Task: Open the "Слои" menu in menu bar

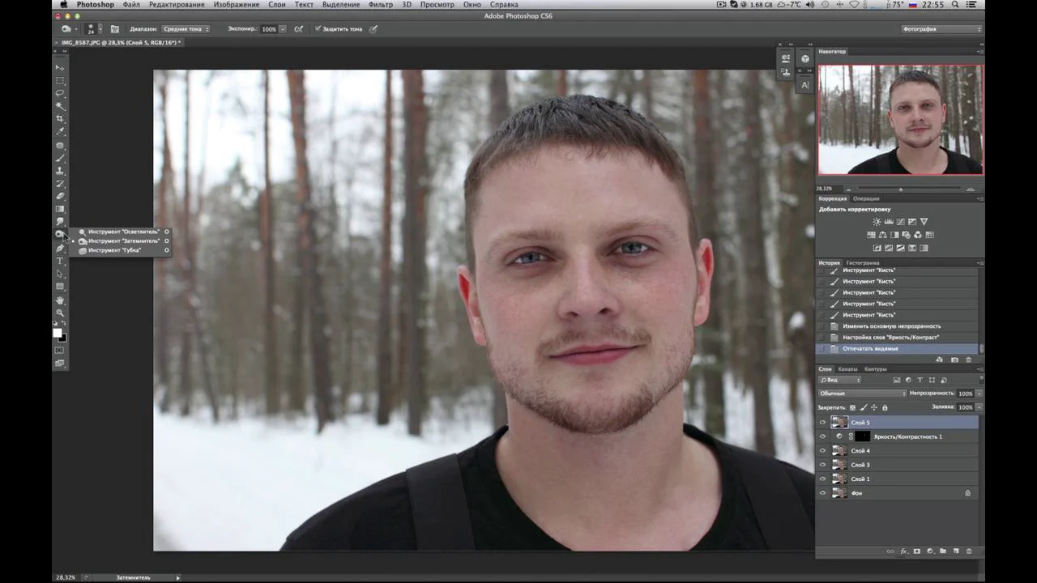Action: [x=277, y=5]
